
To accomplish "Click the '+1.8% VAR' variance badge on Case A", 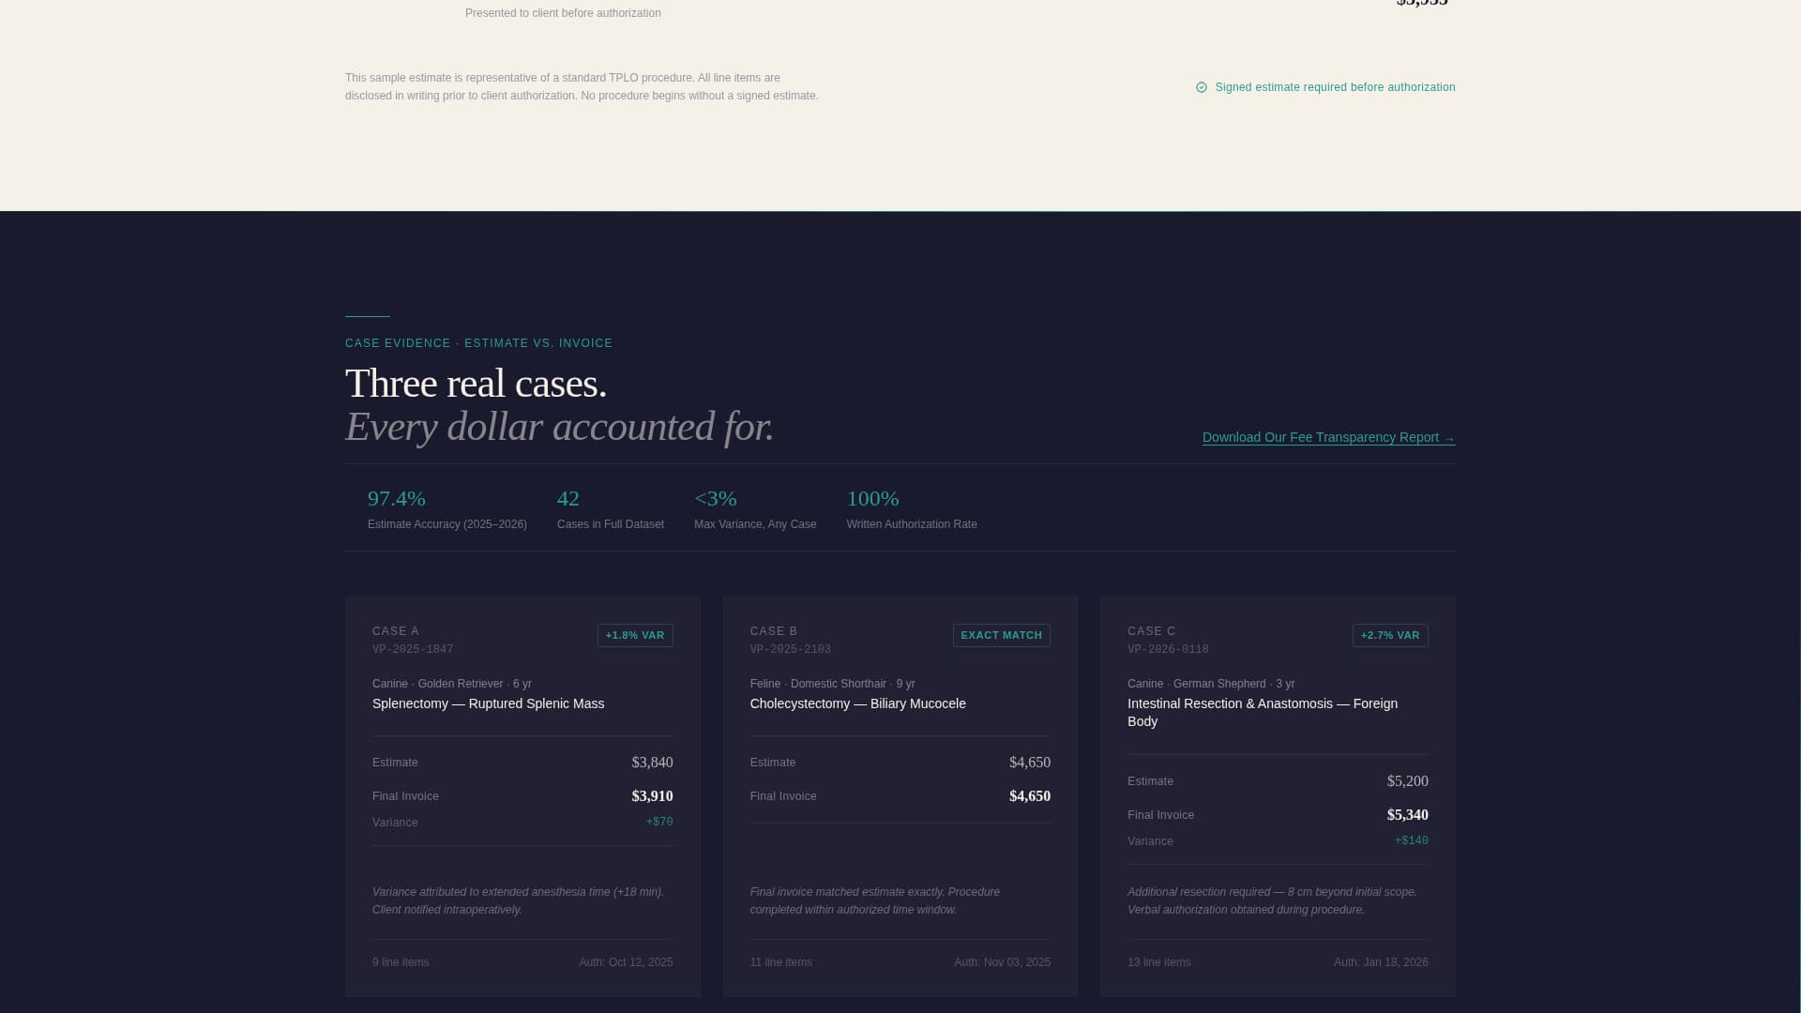I will click(635, 634).
